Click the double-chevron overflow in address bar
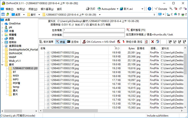This screenshot has height=118, width=188. click(154, 15)
